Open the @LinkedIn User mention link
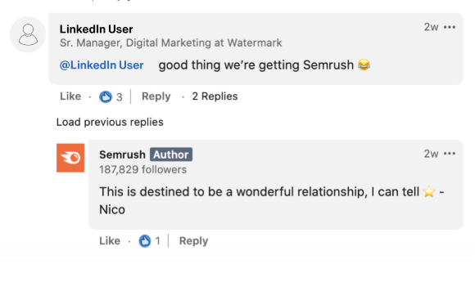The image size is (475, 300). click(102, 65)
